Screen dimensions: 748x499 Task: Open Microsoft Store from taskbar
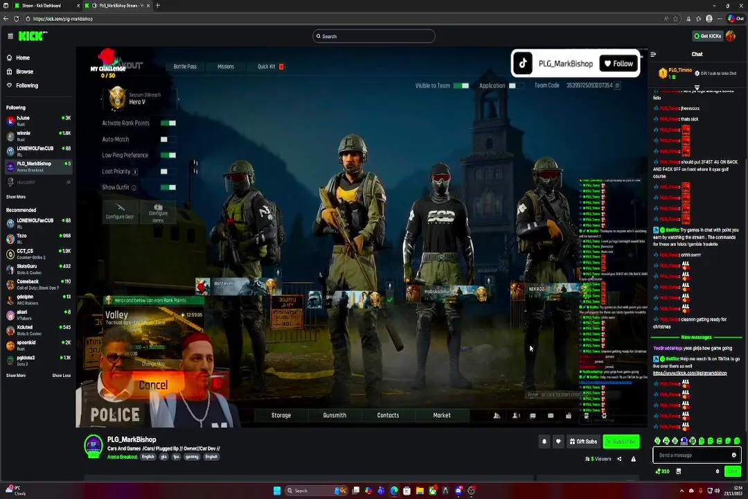coord(407,491)
